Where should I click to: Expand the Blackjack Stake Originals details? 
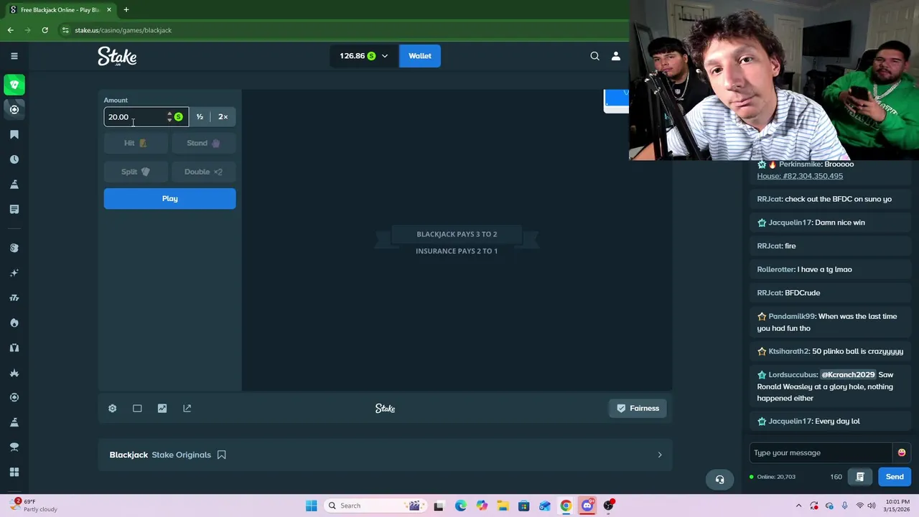pos(660,455)
